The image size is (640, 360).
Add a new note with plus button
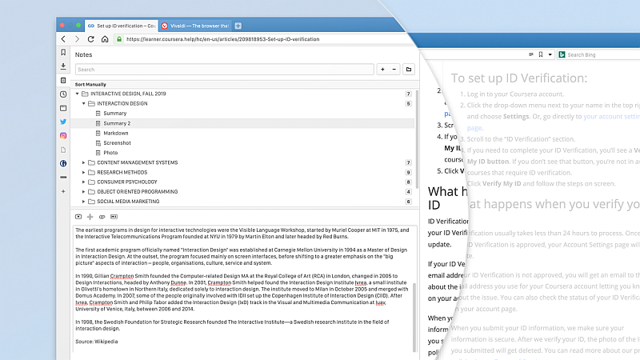[383, 70]
